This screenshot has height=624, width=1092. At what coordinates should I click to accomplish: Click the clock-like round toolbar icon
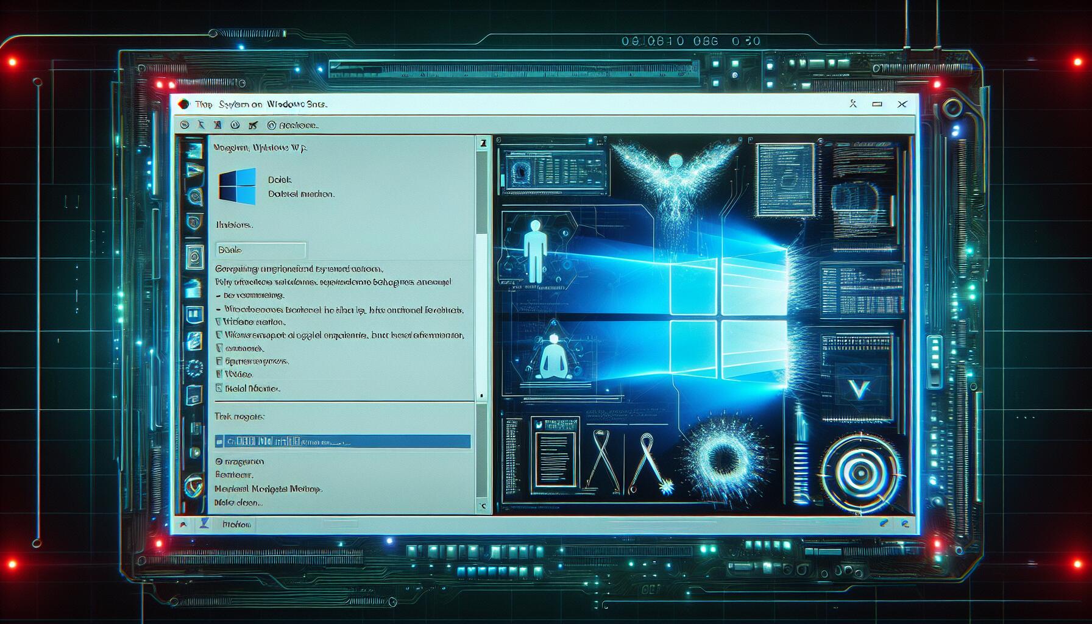point(235,125)
